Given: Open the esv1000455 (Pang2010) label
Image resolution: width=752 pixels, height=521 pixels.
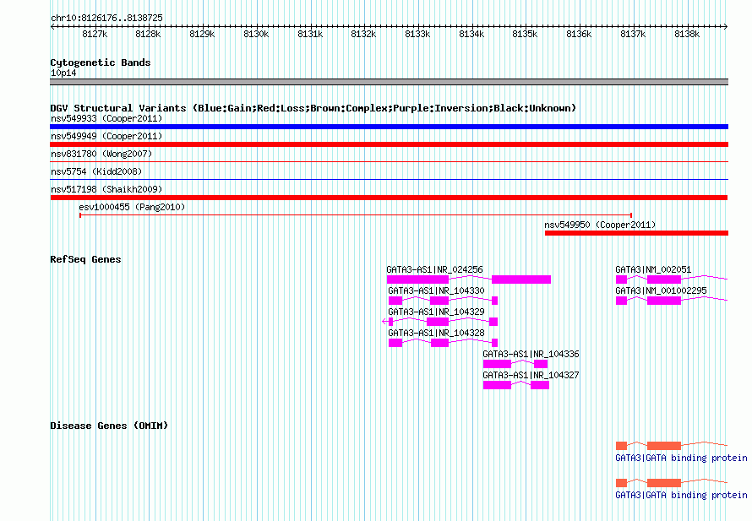Looking at the screenshot, I should pyautogui.click(x=132, y=207).
